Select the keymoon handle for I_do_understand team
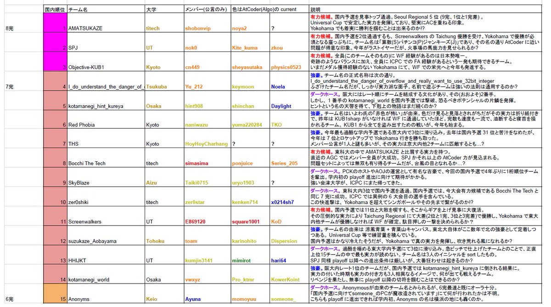 (x=242, y=86)
